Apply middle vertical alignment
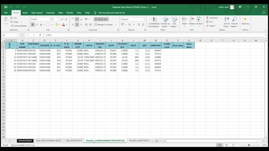This screenshot has height=151, width=269. [77, 19]
